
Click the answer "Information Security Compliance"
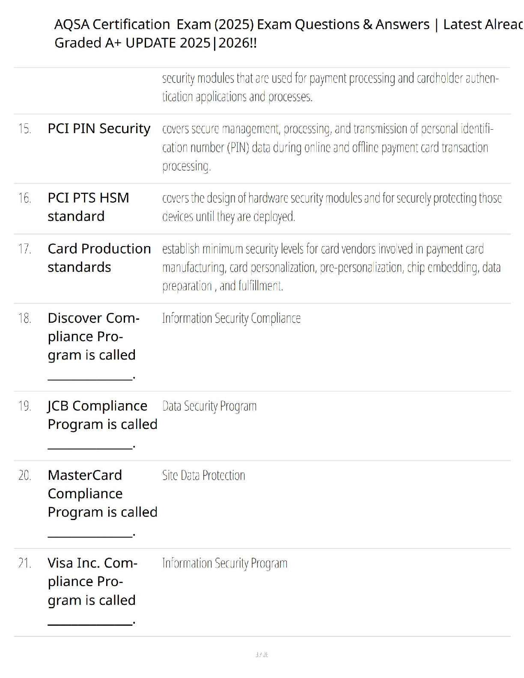[231, 318]
